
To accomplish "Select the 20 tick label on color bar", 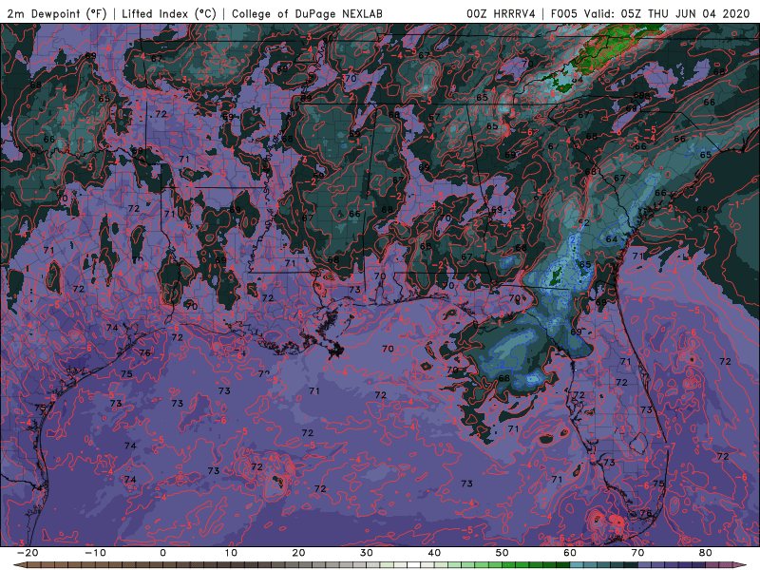I will tap(298, 553).
